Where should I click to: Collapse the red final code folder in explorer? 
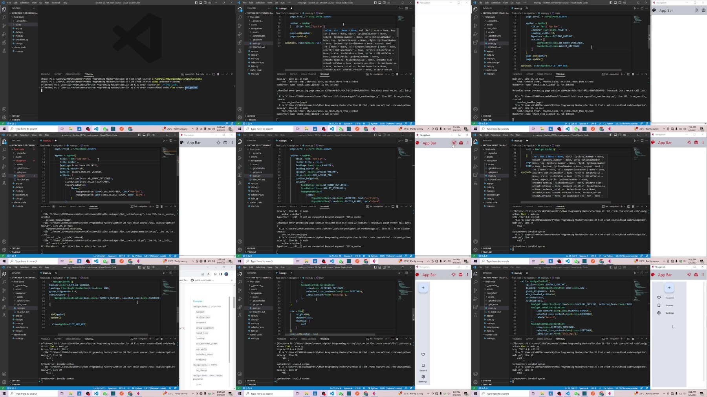[18, 149]
